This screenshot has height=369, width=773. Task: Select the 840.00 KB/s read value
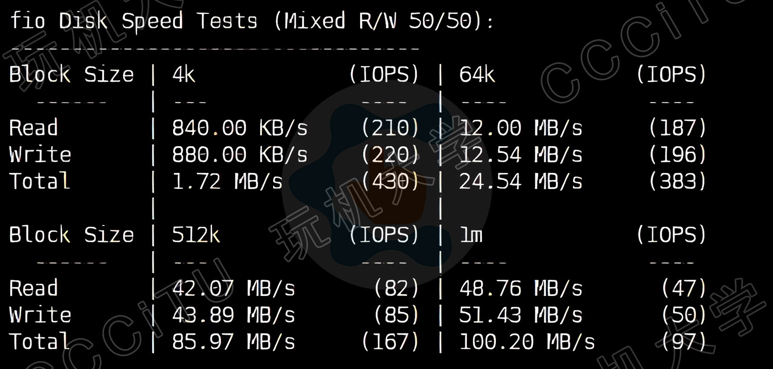240,129
